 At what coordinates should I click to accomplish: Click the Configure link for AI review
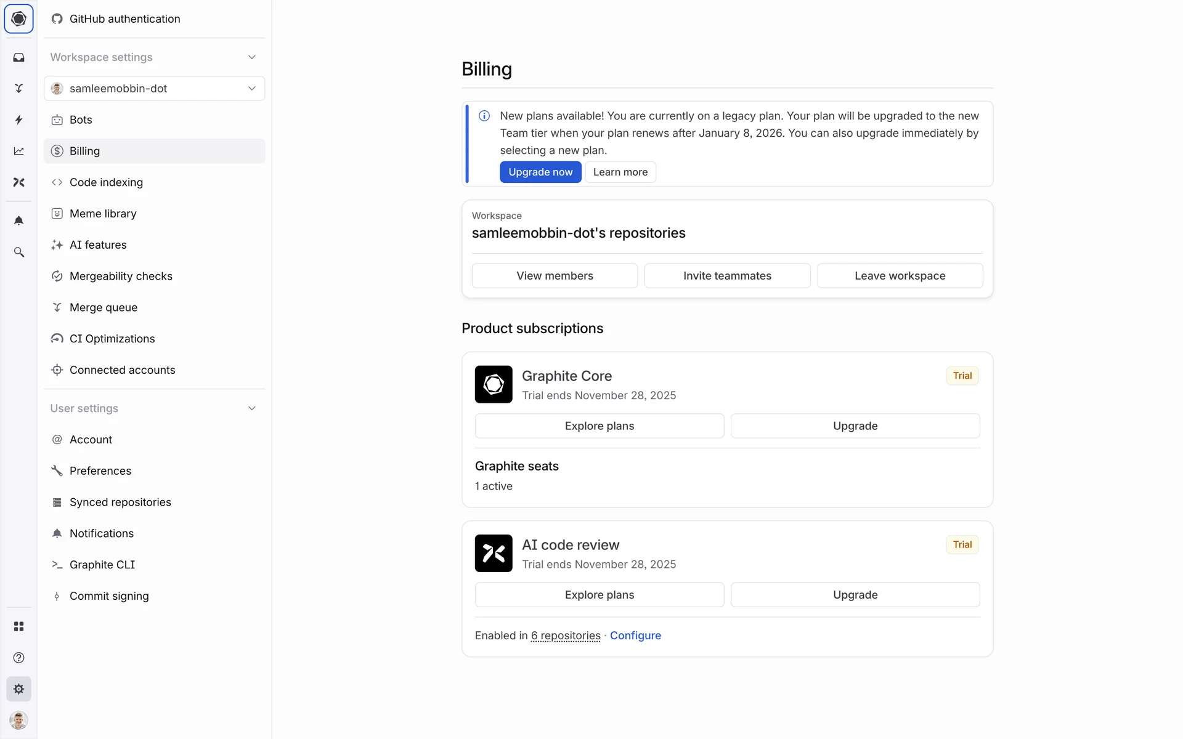635,636
